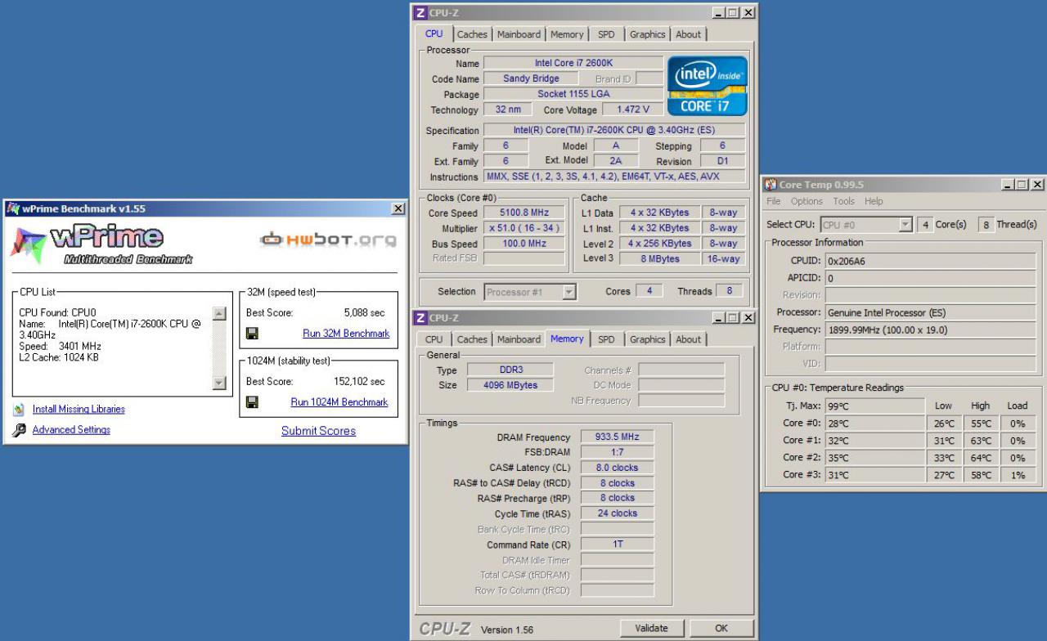1047x641 pixels.
Task: Click the FSB:DRAM 1:7 field
Action: [x=618, y=452]
